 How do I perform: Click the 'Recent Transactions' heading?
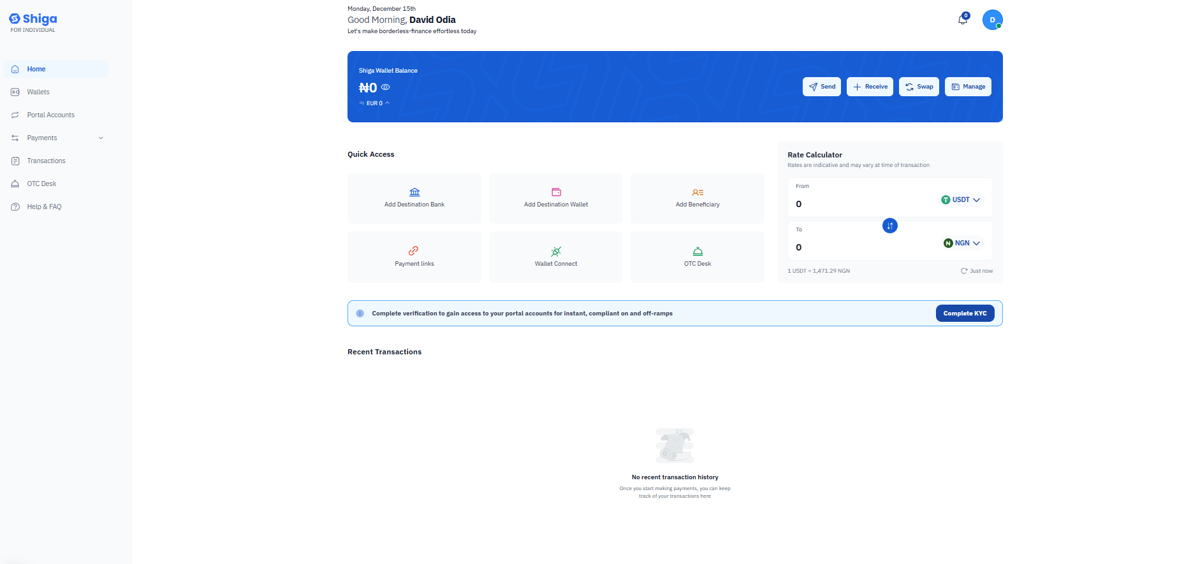(384, 352)
